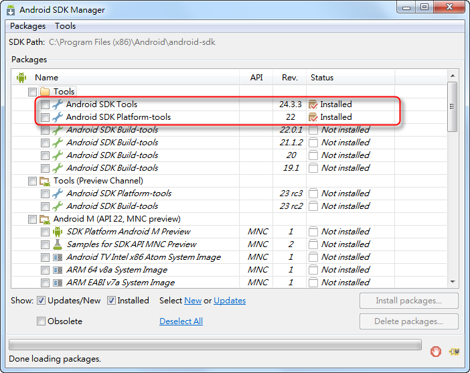Check the Tools folder checkbox
This screenshot has height=373, width=470.
32,92
